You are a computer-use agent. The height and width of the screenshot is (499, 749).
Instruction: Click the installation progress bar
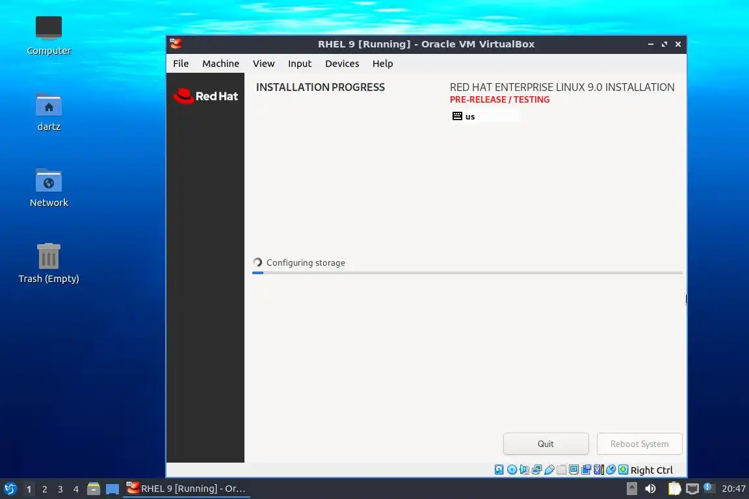tap(467, 273)
